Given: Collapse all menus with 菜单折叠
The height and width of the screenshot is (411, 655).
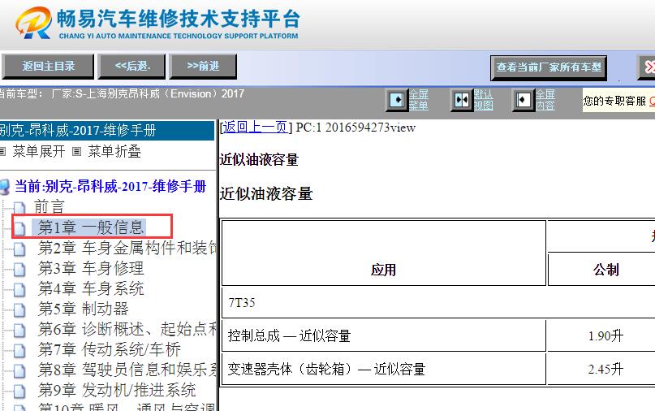Looking at the screenshot, I should pos(114,151).
